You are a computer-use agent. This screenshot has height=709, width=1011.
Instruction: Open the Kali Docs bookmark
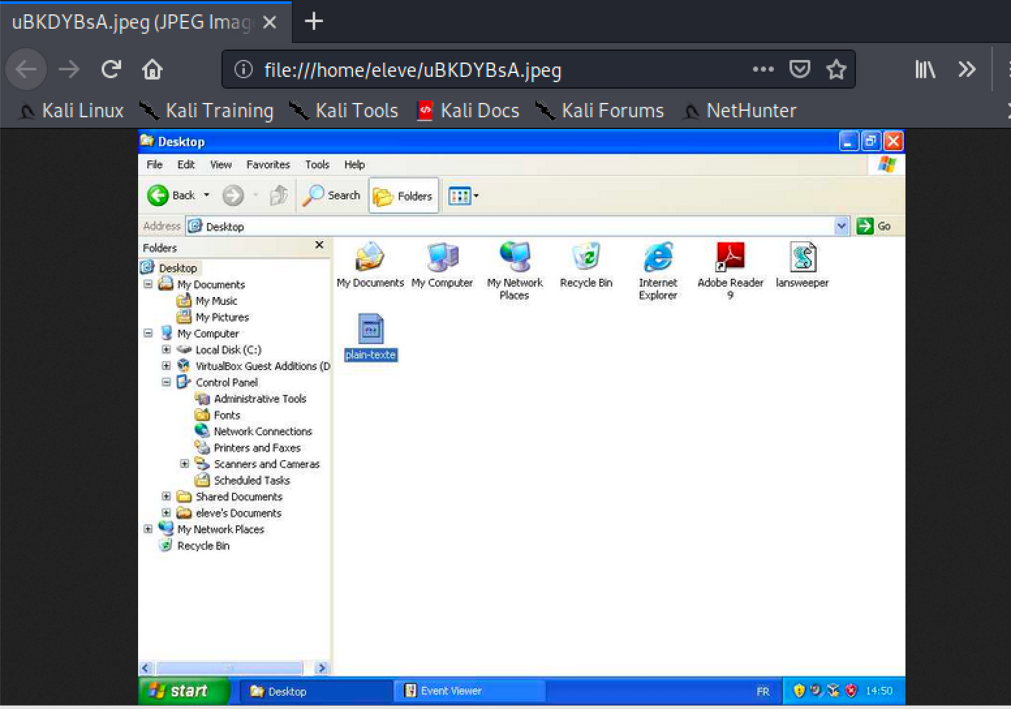point(468,110)
